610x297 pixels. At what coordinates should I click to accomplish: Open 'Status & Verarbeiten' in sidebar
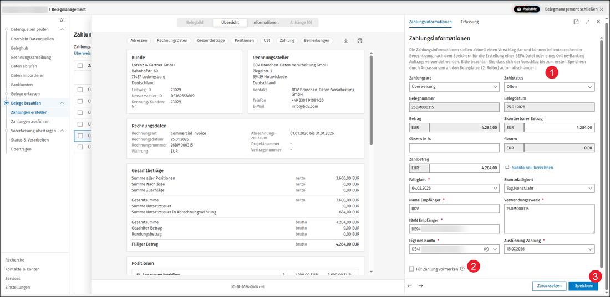tap(30, 140)
